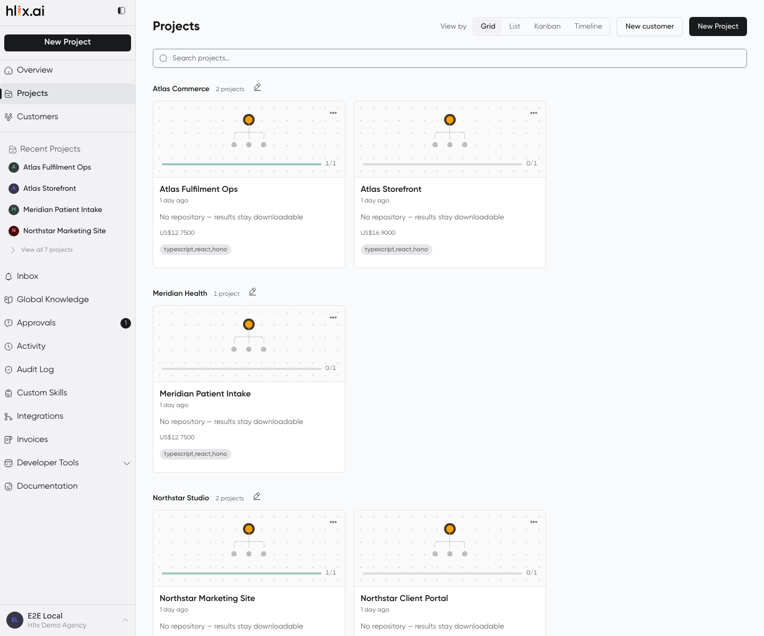The image size is (764, 636).
Task: Open more options on Northstar Client Portal card
Action: click(x=534, y=522)
